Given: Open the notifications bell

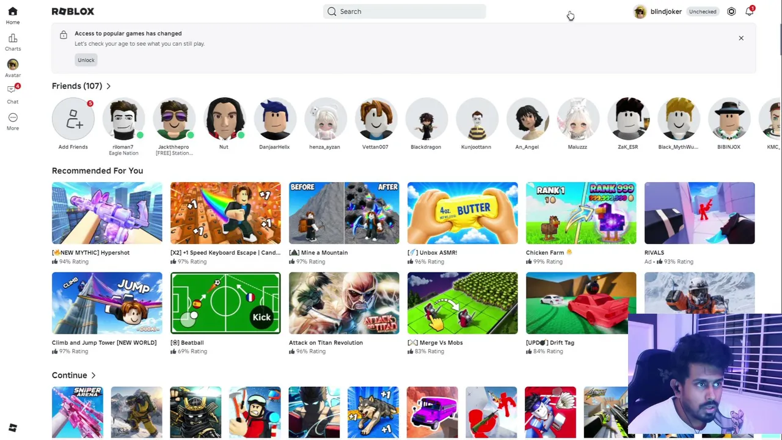Looking at the screenshot, I should coord(749,11).
